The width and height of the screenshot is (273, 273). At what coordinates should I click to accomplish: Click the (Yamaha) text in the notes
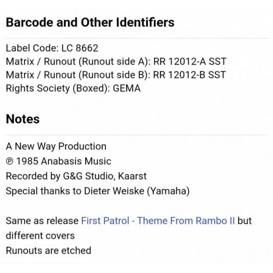(168, 191)
